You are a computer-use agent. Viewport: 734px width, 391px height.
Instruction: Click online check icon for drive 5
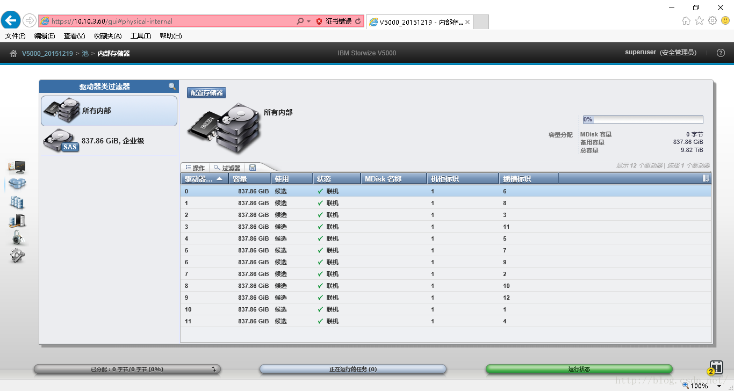coord(320,250)
